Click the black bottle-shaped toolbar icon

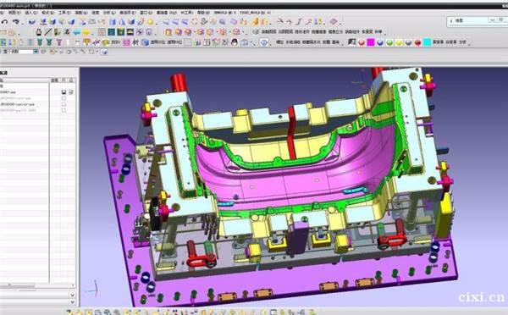click(39, 32)
